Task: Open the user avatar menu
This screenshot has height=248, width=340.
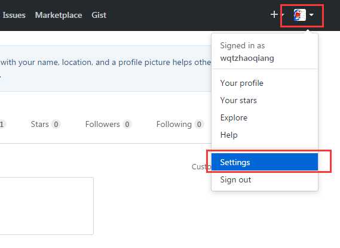Action: click(x=300, y=15)
